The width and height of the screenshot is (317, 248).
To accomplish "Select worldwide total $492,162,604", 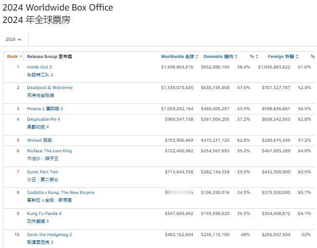I will 179,235.
